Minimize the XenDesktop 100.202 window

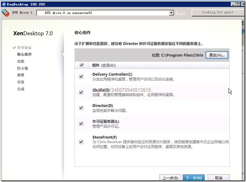(x=233, y=4)
